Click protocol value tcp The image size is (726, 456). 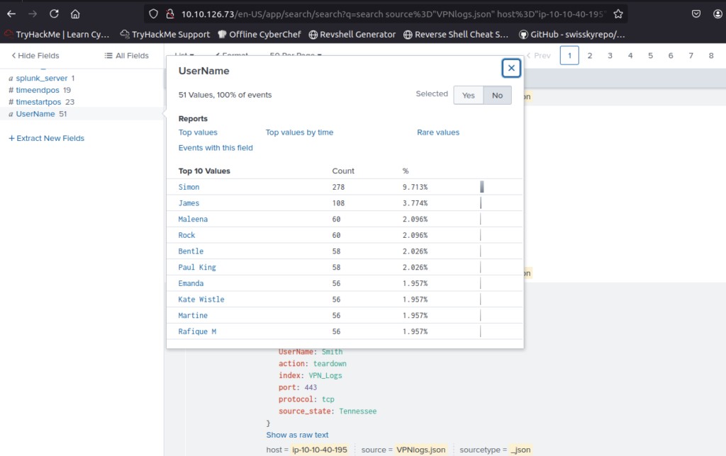(328, 399)
